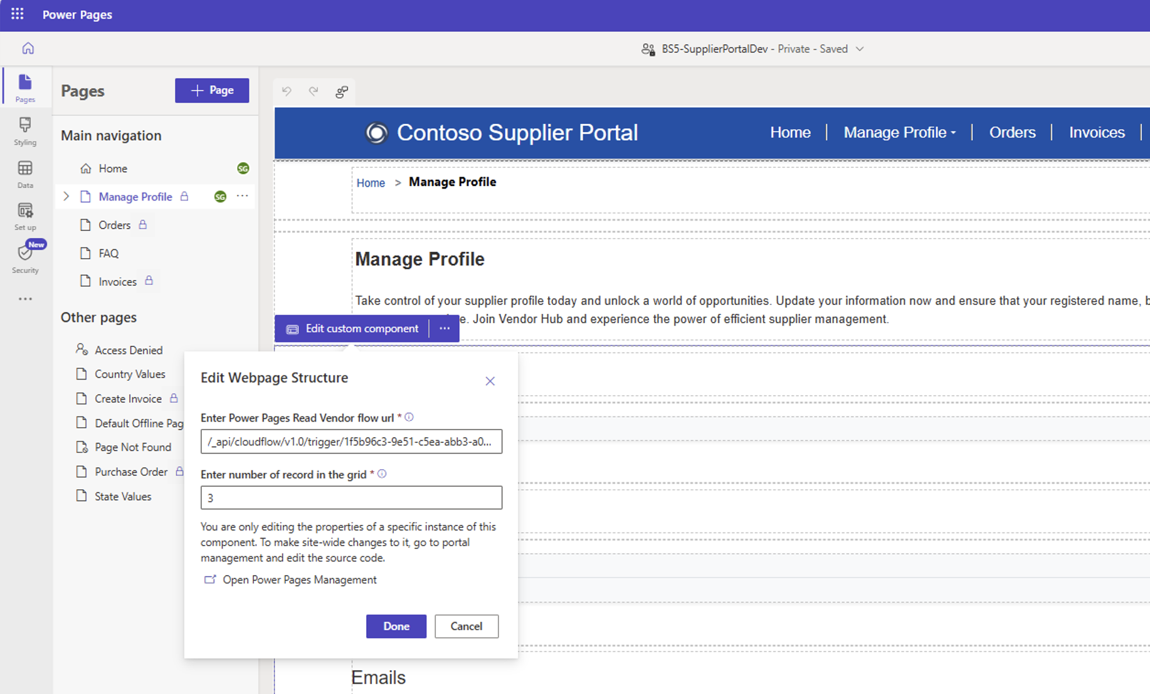Viewport: 1150px width, 694px height.
Task: Open the app launcher waffle icon
Action: click(x=18, y=14)
